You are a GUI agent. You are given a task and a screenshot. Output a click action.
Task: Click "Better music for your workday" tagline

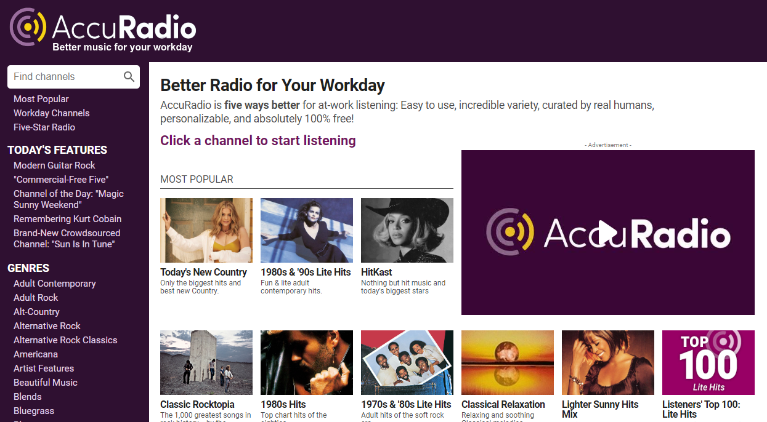123,47
